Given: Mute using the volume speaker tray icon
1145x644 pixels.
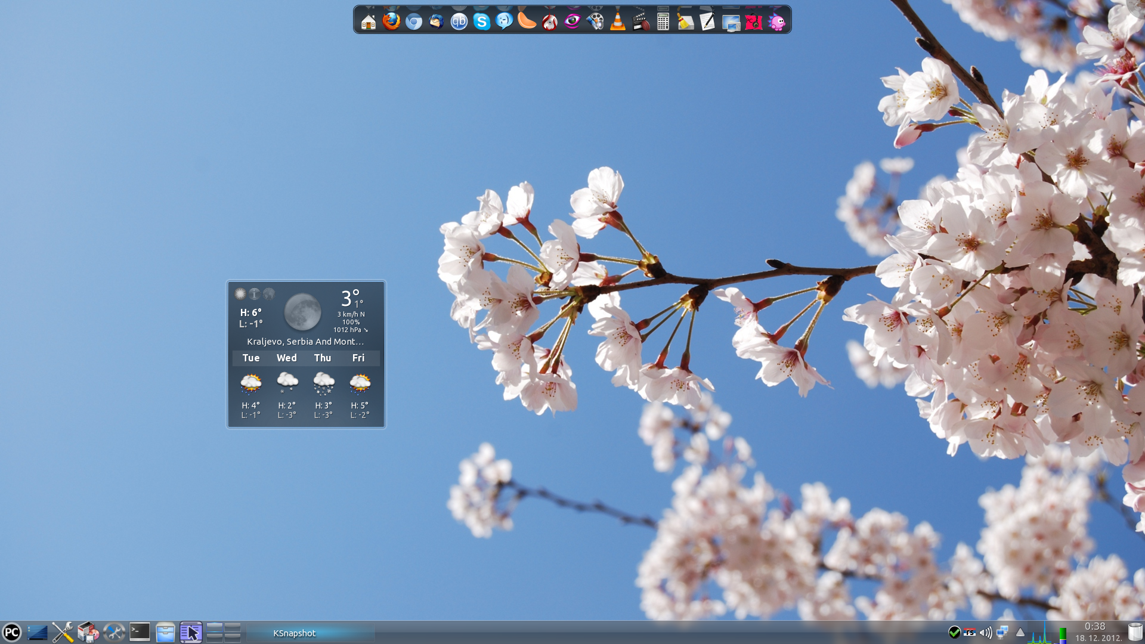Looking at the screenshot, I should pyautogui.click(x=986, y=633).
